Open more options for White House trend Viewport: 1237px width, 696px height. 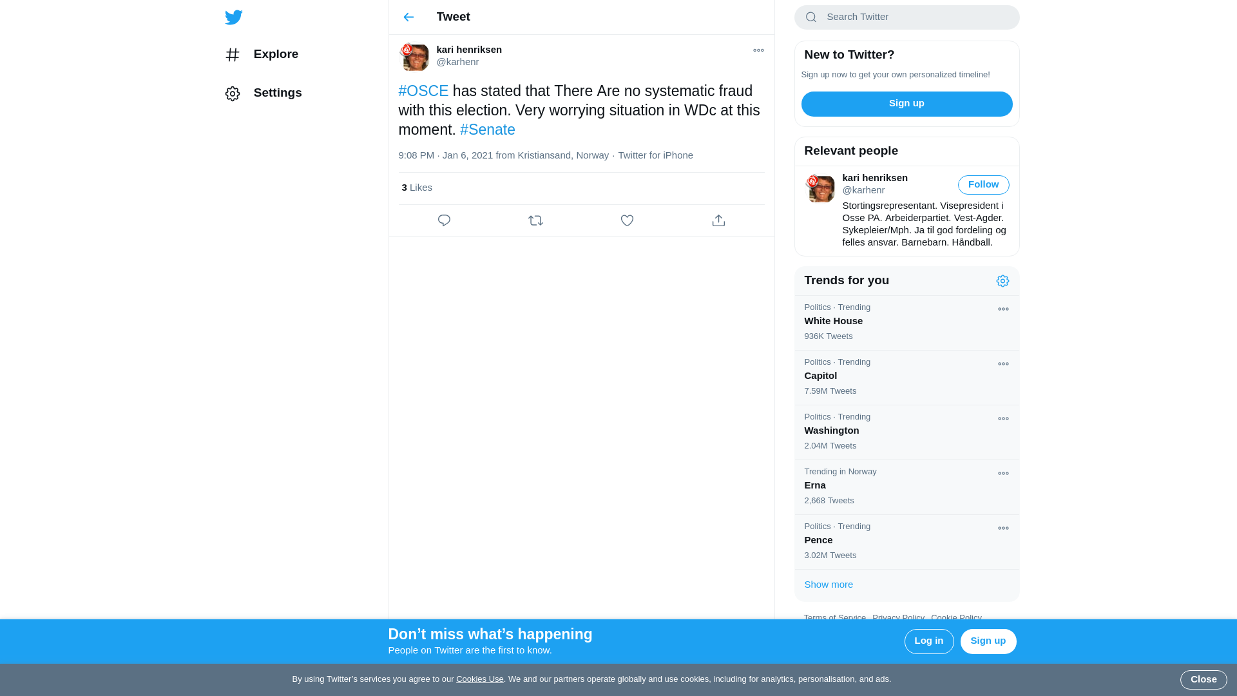[x=1003, y=309]
